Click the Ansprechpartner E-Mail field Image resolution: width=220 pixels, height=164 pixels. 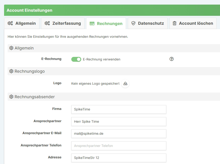(119, 134)
